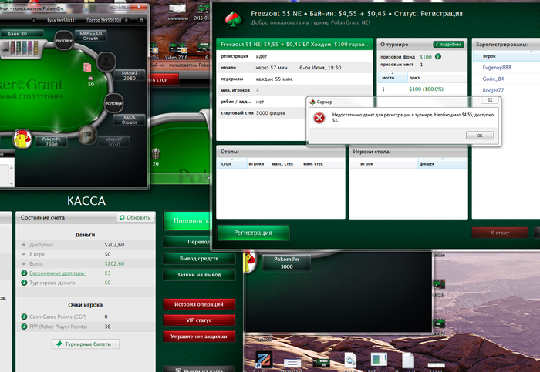The height and width of the screenshot is (372, 540).
Task: Click the Пополнить deposit button
Action: (x=187, y=221)
